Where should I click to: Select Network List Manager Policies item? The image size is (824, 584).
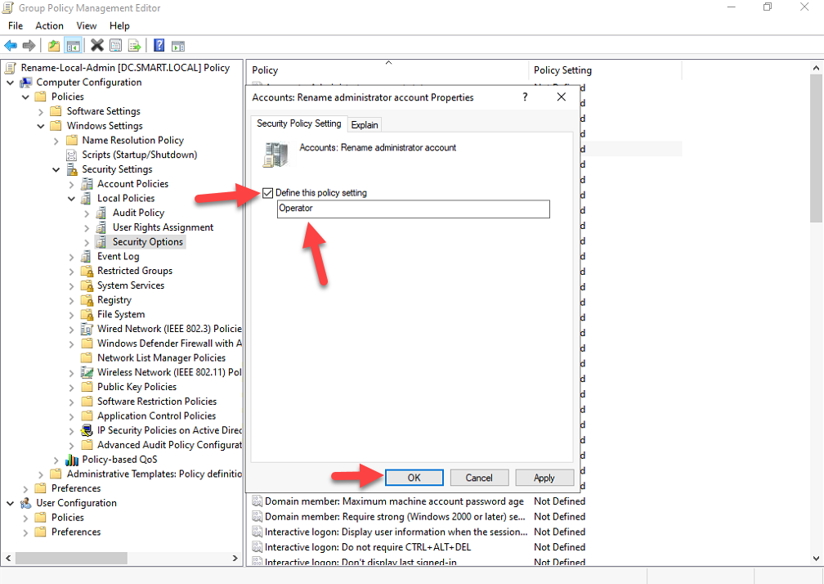(161, 358)
